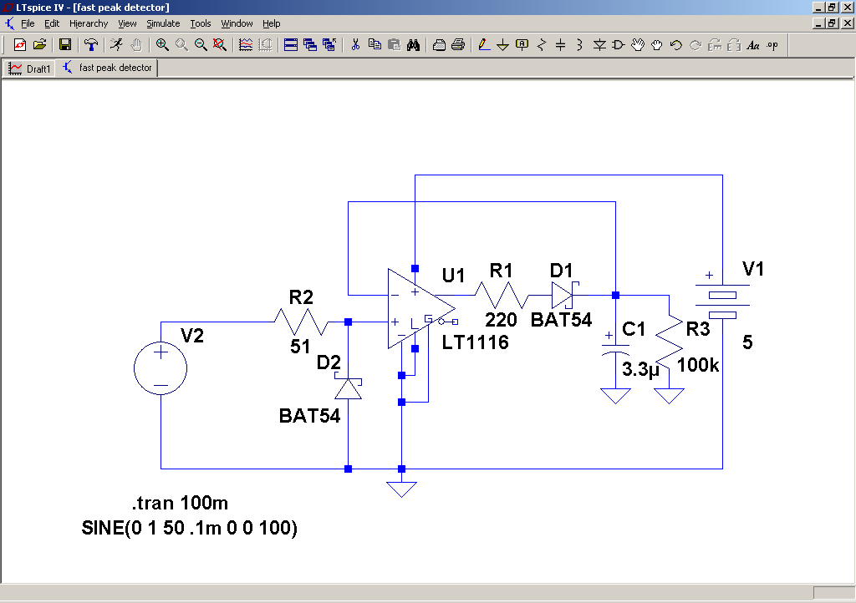Open Control Panel hammer icon
The width and height of the screenshot is (856, 603).
pyautogui.click(x=90, y=45)
